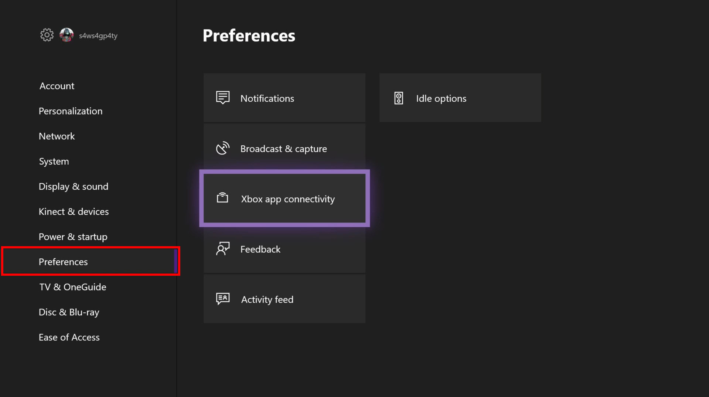Open System settings category
The height and width of the screenshot is (397, 709).
coord(54,161)
